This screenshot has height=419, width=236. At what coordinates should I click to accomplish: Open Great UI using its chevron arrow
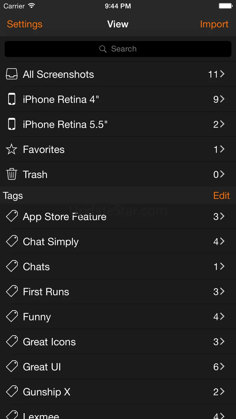point(222,366)
